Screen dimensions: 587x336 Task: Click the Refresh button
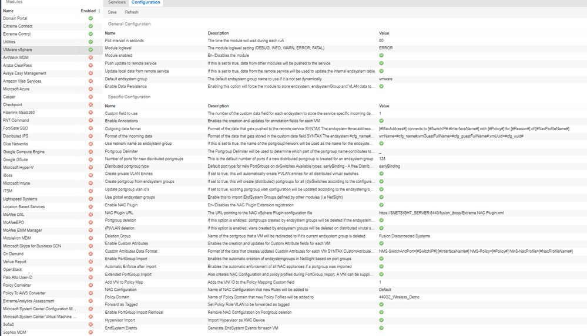(132, 12)
